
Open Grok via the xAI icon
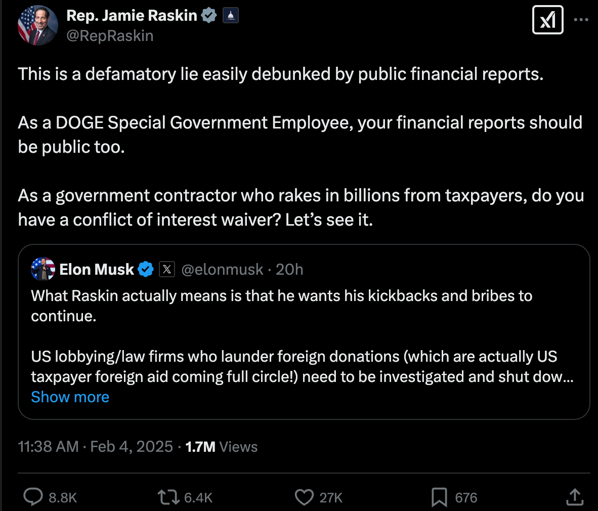click(547, 20)
